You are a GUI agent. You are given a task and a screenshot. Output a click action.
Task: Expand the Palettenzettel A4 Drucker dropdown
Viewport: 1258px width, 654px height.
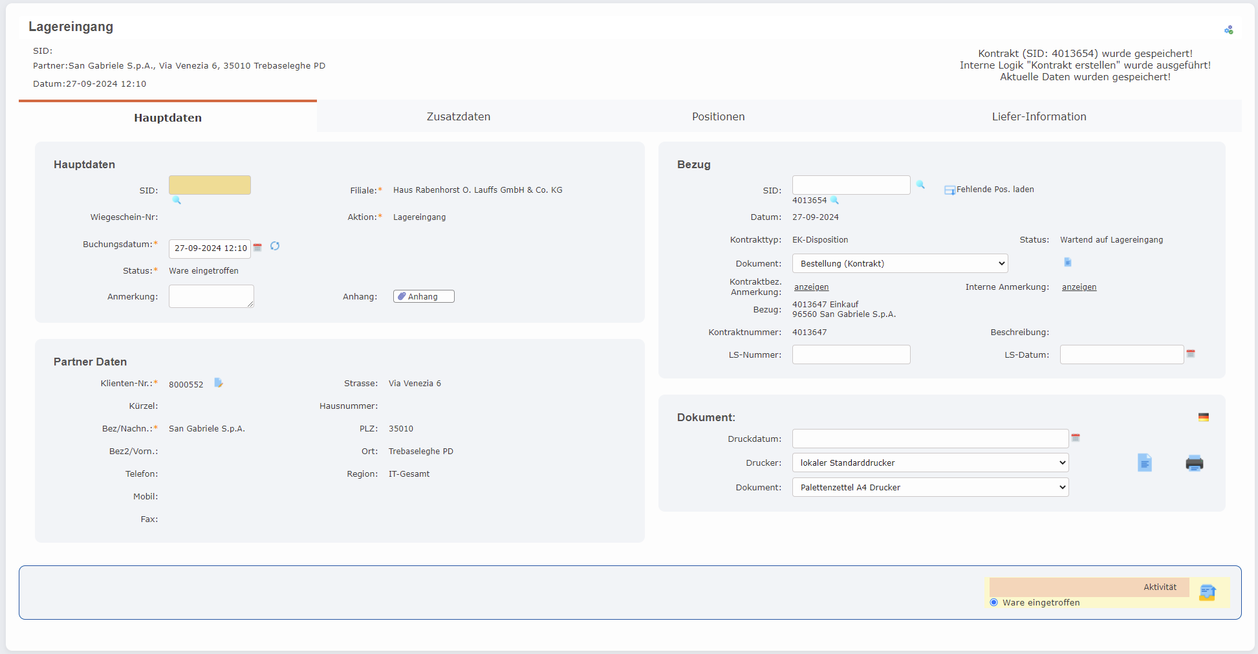tap(930, 487)
